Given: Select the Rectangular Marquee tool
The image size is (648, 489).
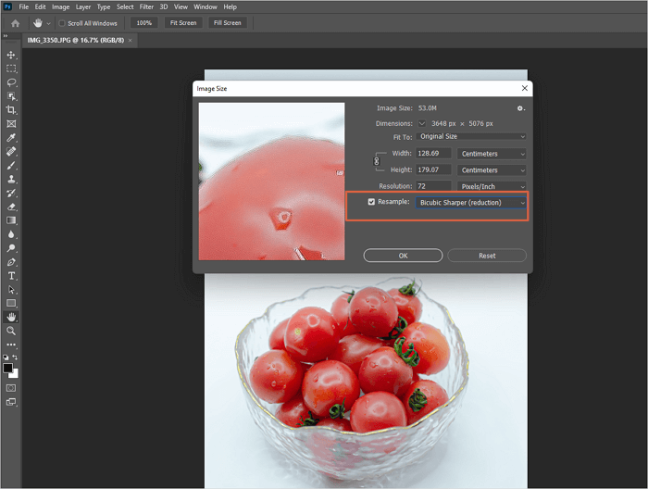Looking at the screenshot, I should click(x=11, y=69).
